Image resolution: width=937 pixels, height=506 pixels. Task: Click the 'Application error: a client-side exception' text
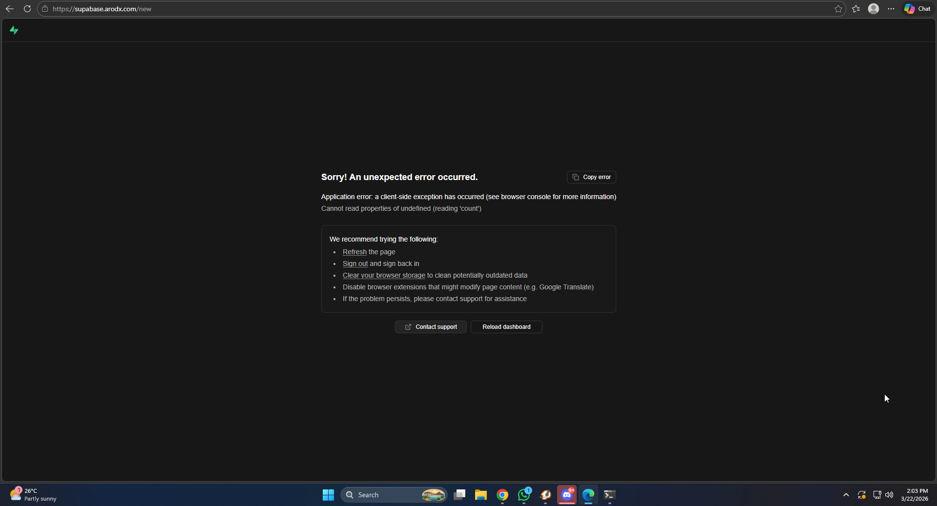point(469,197)
